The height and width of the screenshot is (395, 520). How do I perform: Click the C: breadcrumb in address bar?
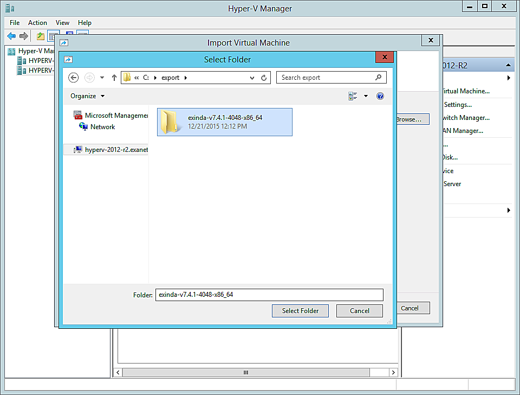point(146,78)
